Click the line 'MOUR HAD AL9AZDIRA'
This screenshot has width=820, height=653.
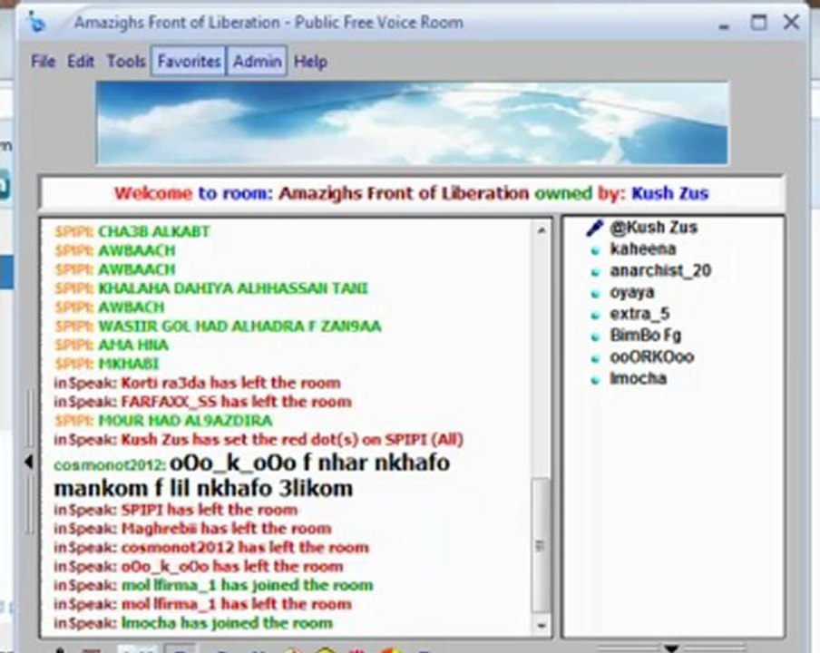pyautogui.click(x=163, y=420)
